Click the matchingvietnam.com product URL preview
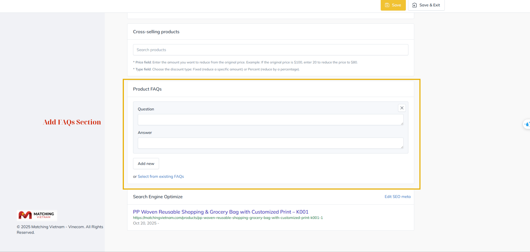 click(228, 218)
